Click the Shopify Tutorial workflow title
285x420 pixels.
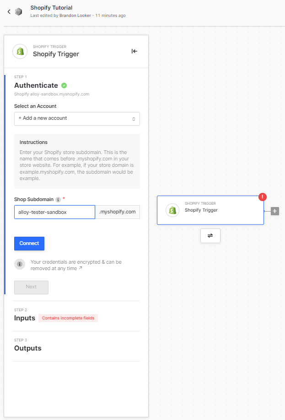(51, 8)
